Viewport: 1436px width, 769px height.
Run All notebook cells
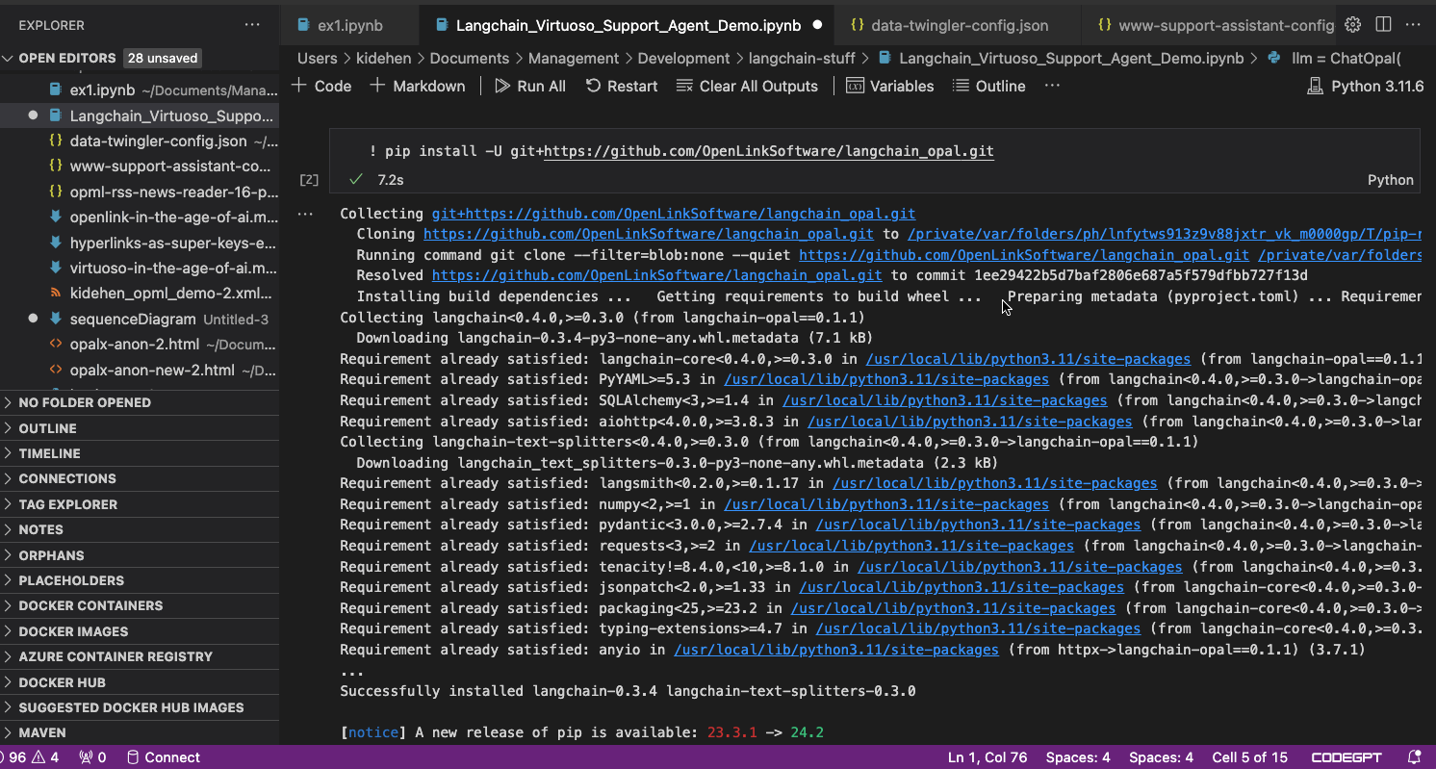pyautogui.click(x=530, y=86)
